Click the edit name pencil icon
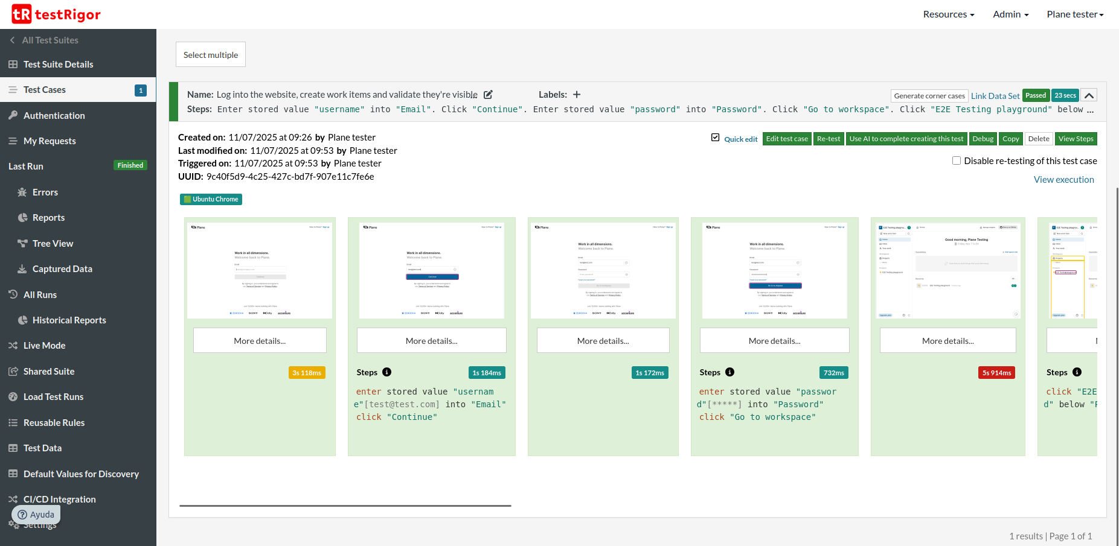 (x=488, y=95)
